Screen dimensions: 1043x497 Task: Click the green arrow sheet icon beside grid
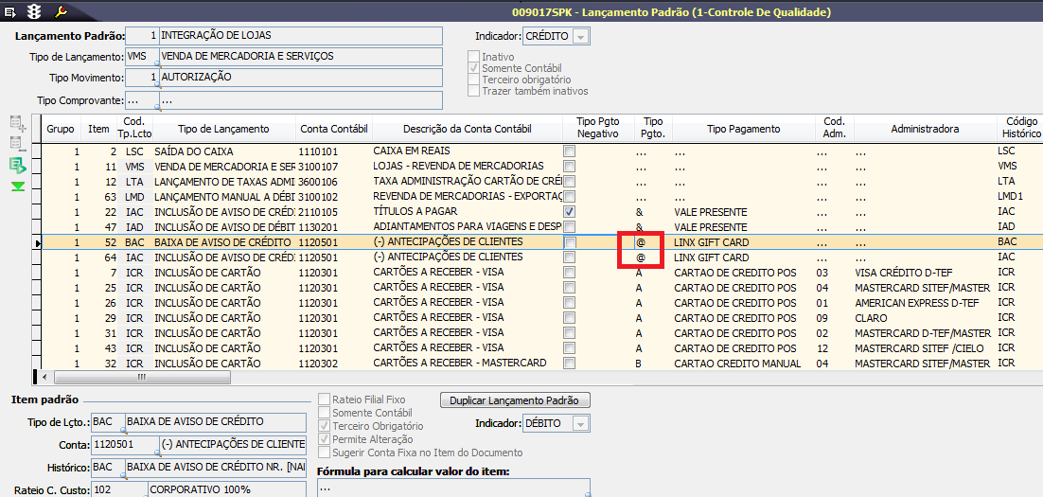(x=18, y=166)
